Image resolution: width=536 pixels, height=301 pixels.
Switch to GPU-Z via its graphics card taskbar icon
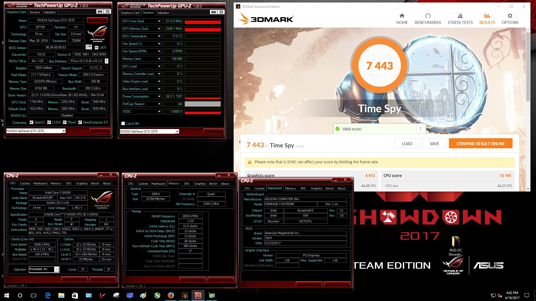212,295
